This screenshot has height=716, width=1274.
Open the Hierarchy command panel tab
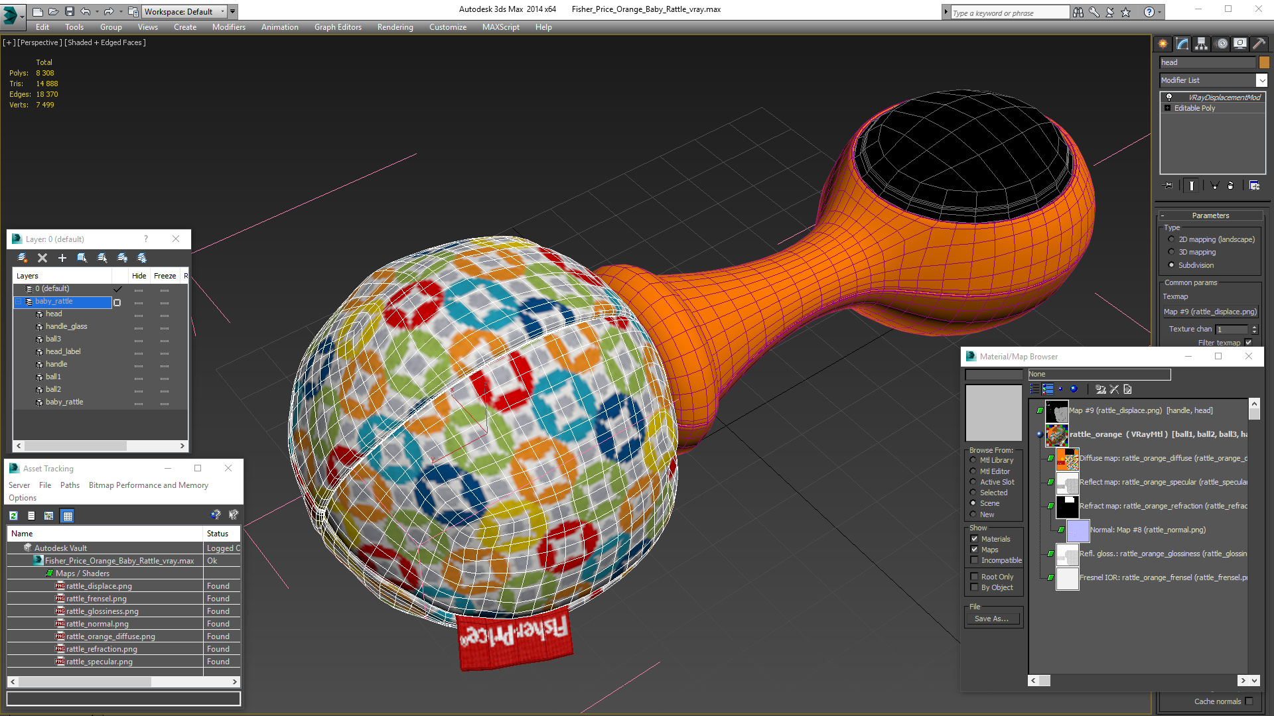(x=1202, y=44)
